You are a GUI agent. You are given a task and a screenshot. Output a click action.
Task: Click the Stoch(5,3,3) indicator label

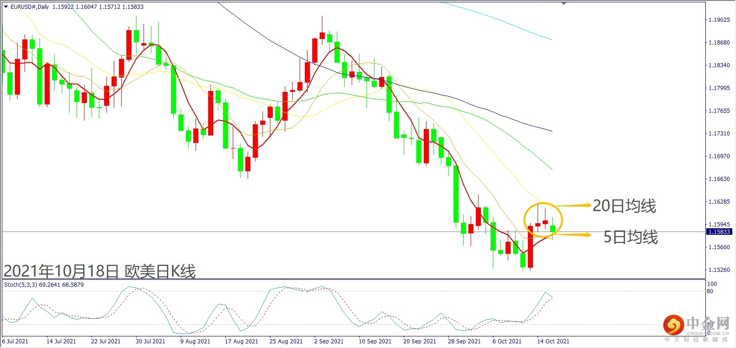[x=44, y=285]
